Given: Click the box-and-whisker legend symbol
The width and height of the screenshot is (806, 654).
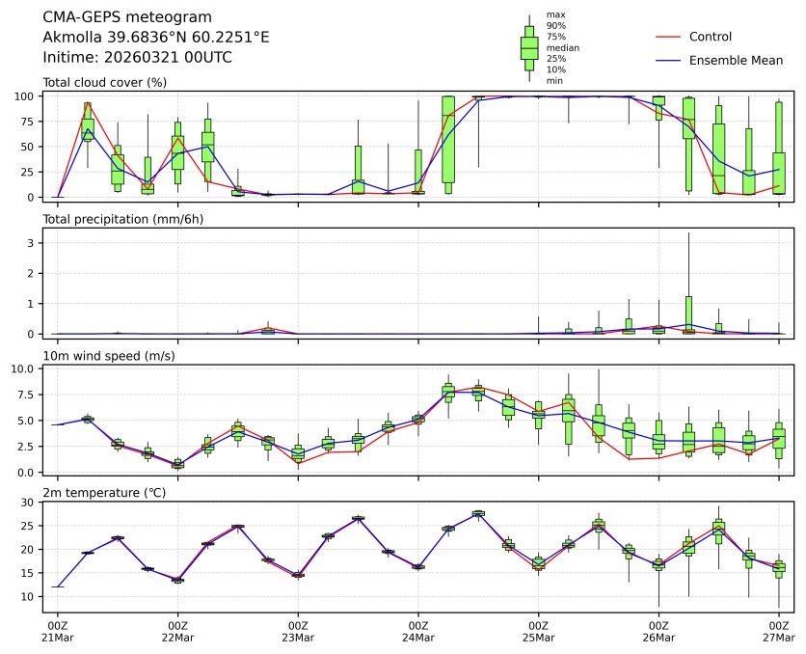Looking at the screenshot, I should [x=528, y=47].
